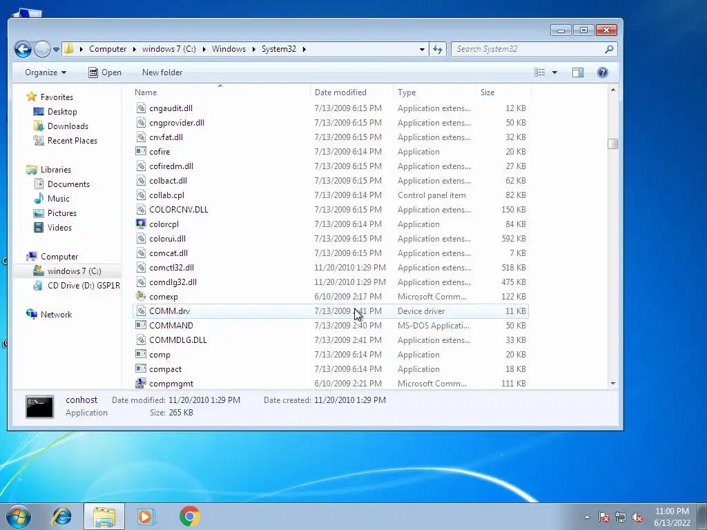Launch Internet Explorer from taskbar
The image size is (707, 530).
[61, 516]
